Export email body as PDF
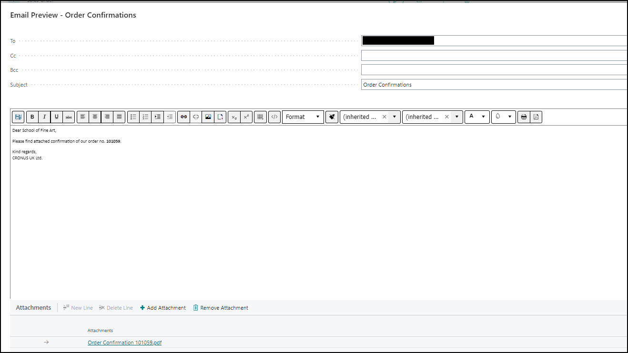 coord(536,117)
